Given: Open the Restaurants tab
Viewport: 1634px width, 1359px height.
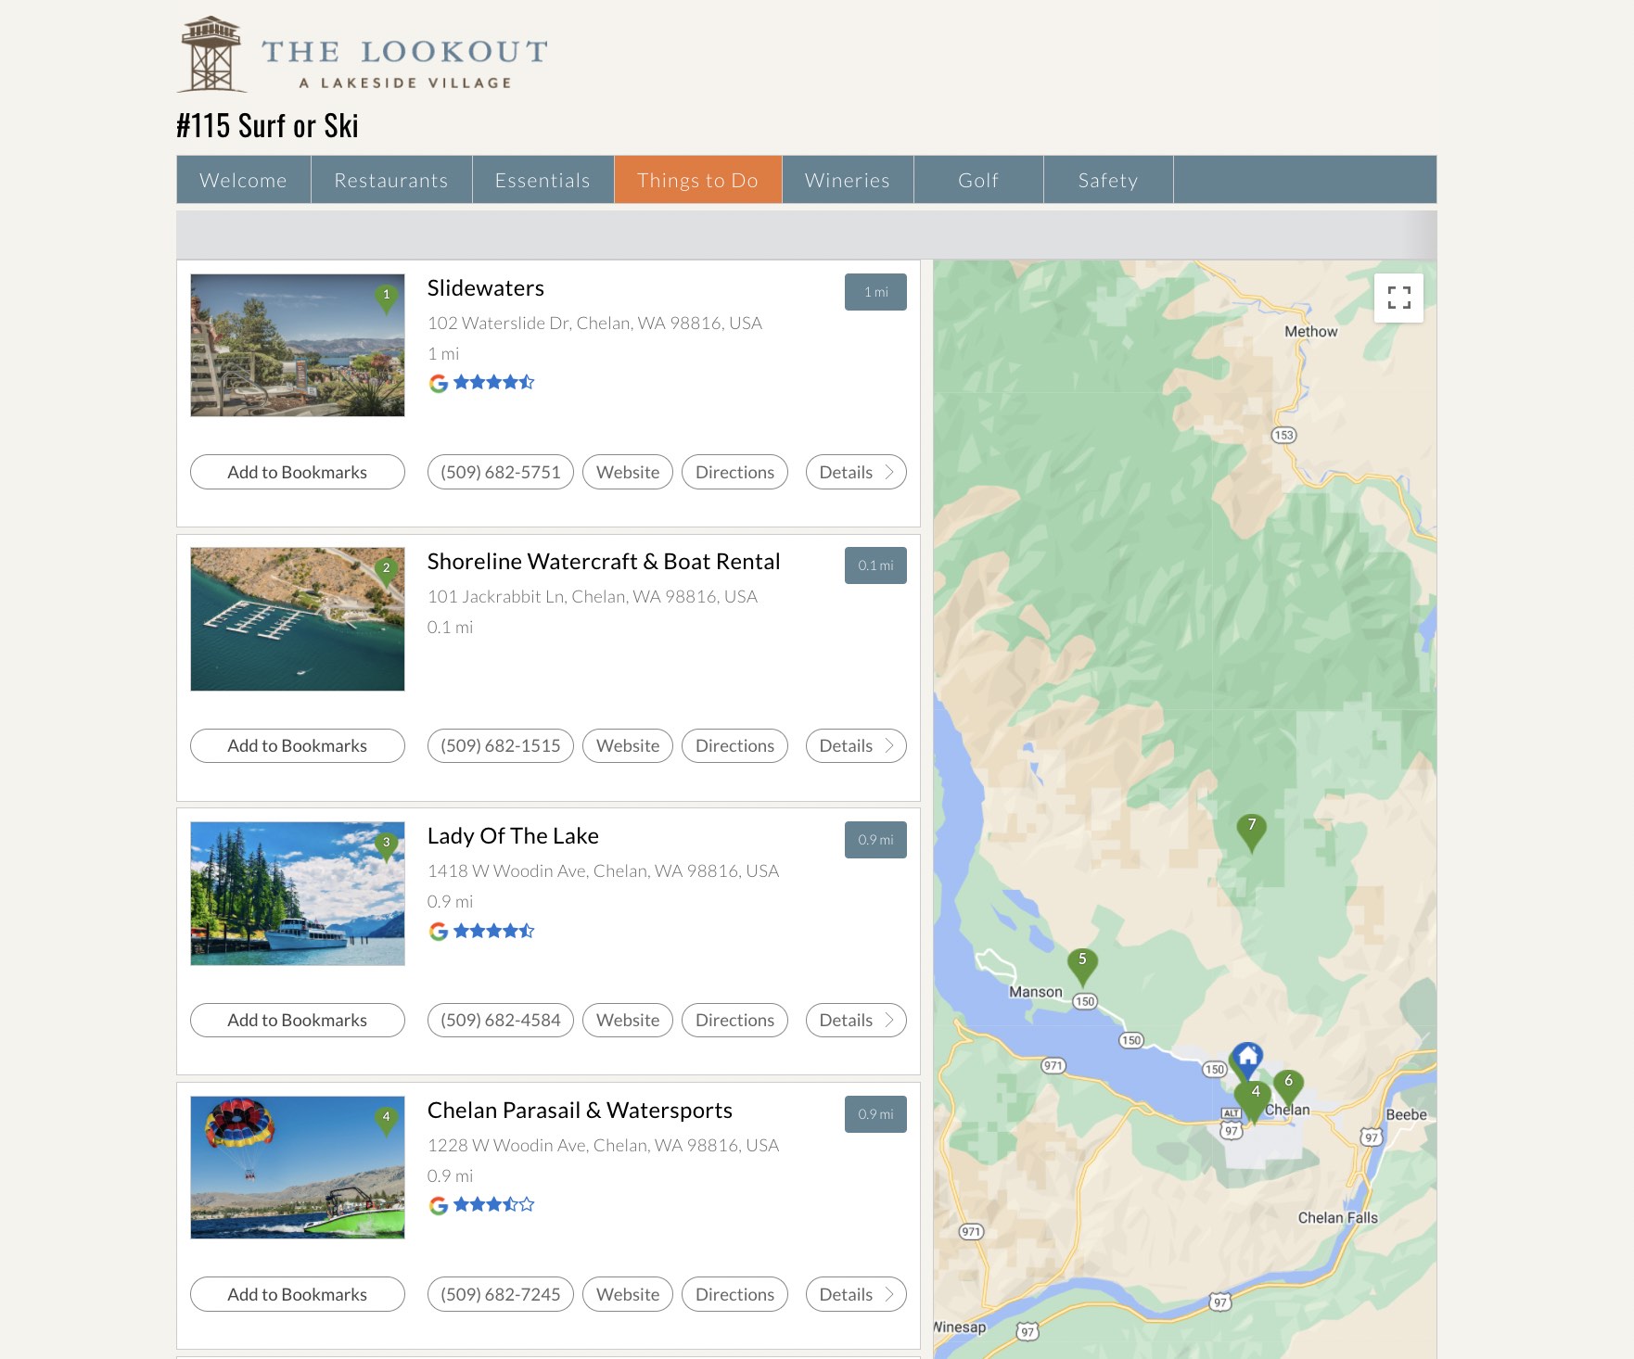Looking at the screenshot, I should pos(391,180).
